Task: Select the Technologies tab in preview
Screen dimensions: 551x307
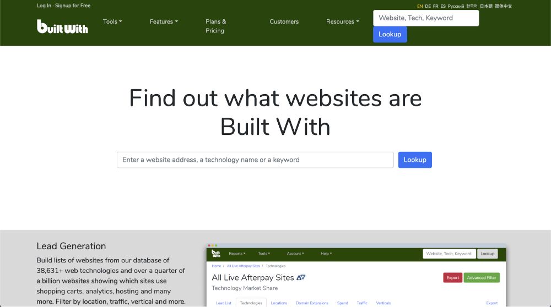Action: coord(251,303)
